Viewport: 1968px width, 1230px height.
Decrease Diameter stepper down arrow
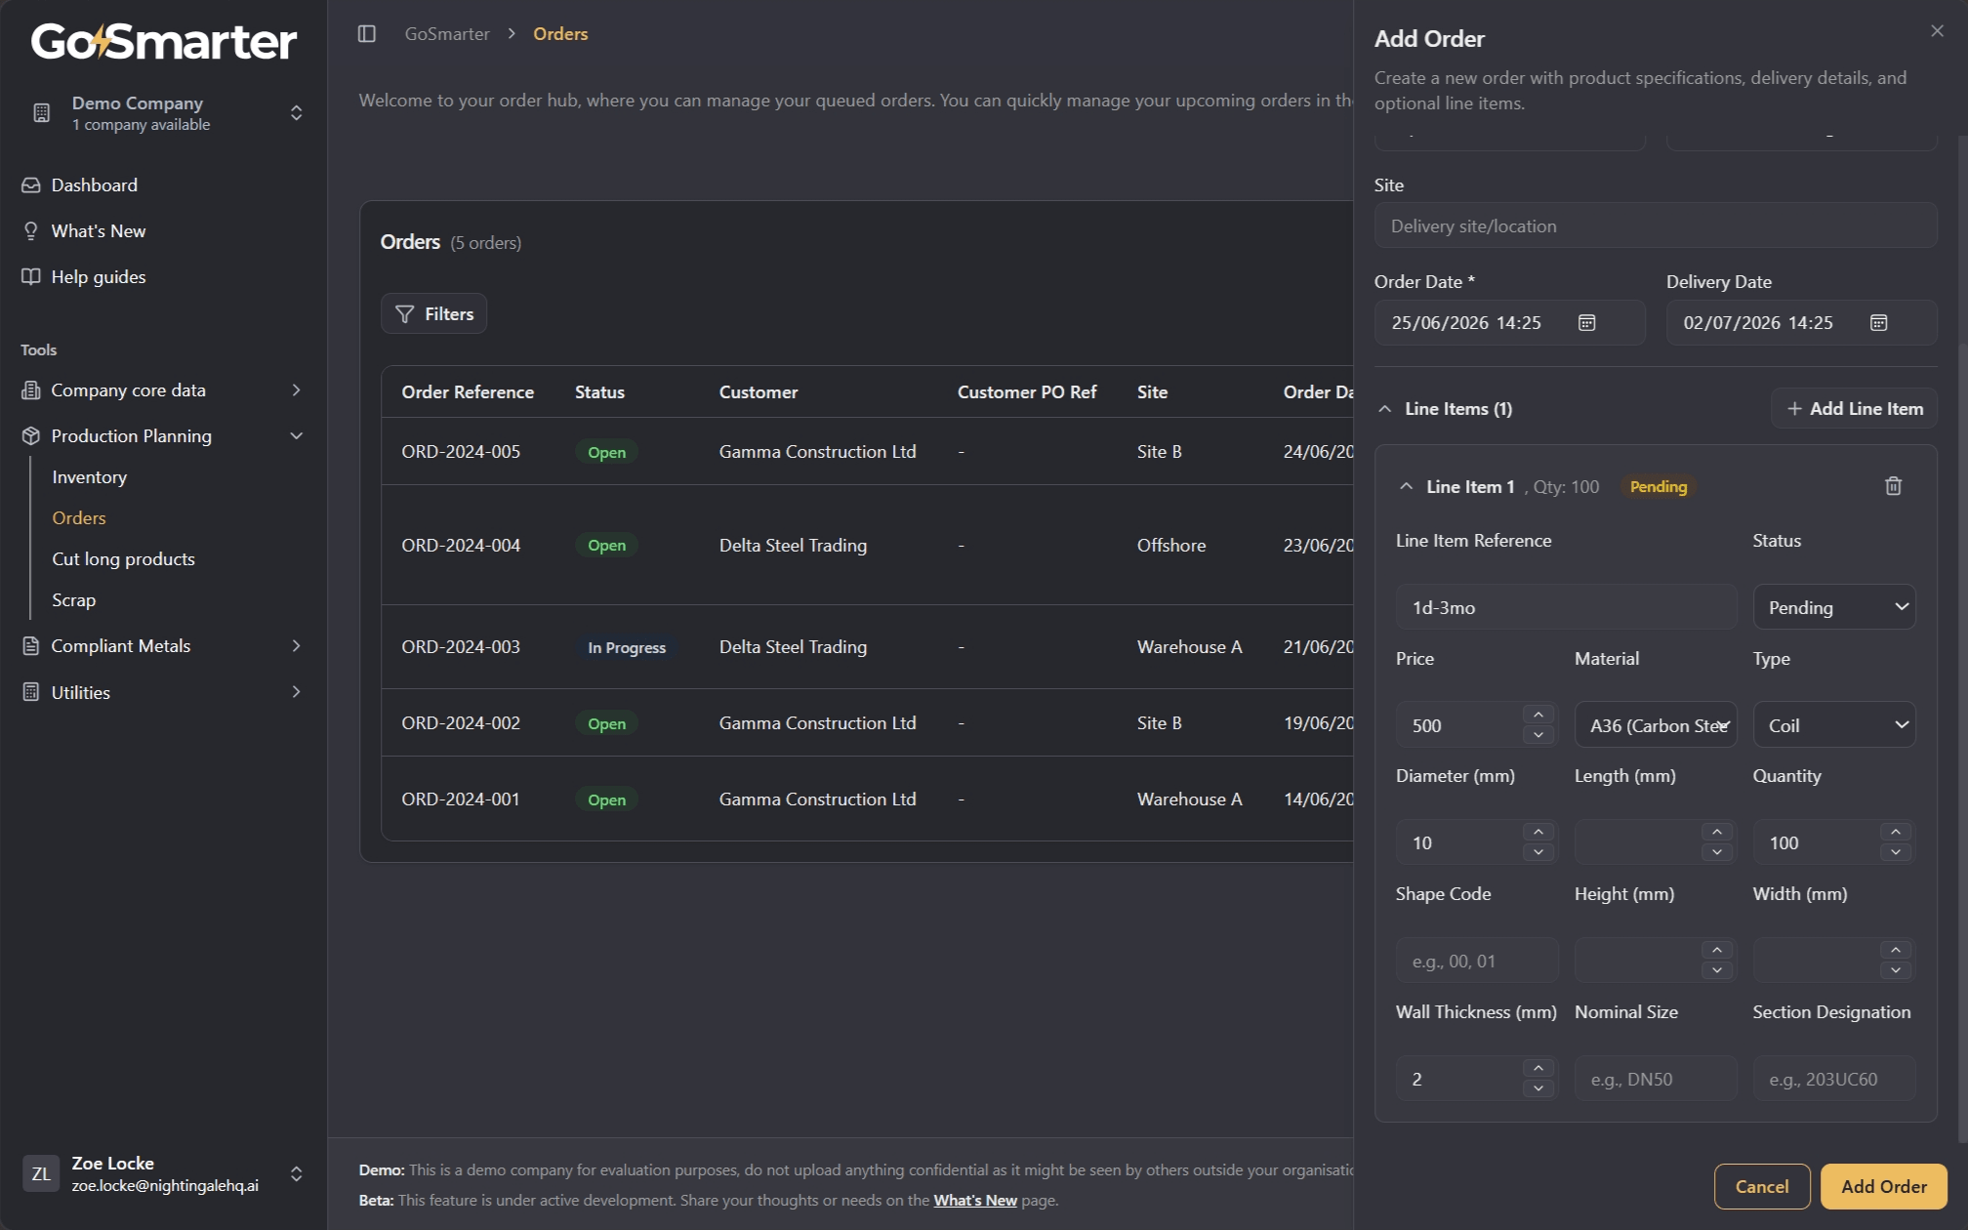tap(1538, 854)
